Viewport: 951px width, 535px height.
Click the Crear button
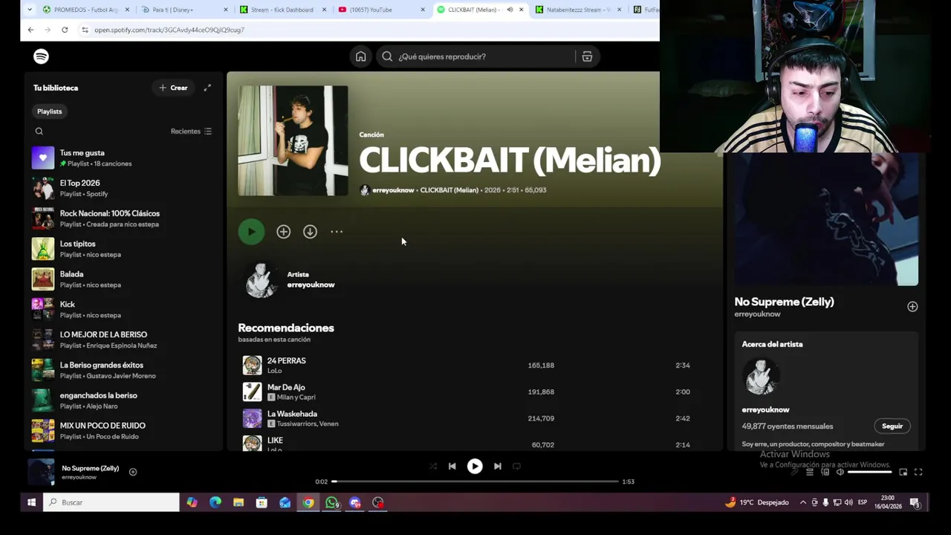pos(173,88)
